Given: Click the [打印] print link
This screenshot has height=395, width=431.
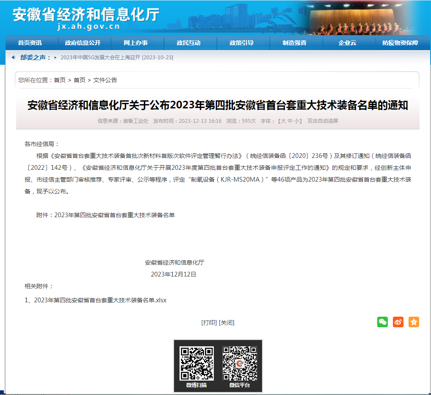Looking at the screenshot, I should 209,323.
